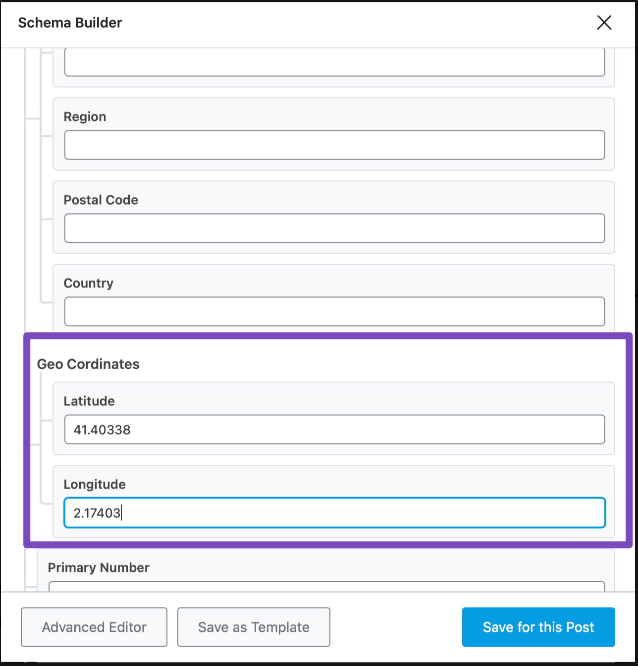Screen dimensions: 638x666
Task: Click the Region field label
Action: point(85,117)
